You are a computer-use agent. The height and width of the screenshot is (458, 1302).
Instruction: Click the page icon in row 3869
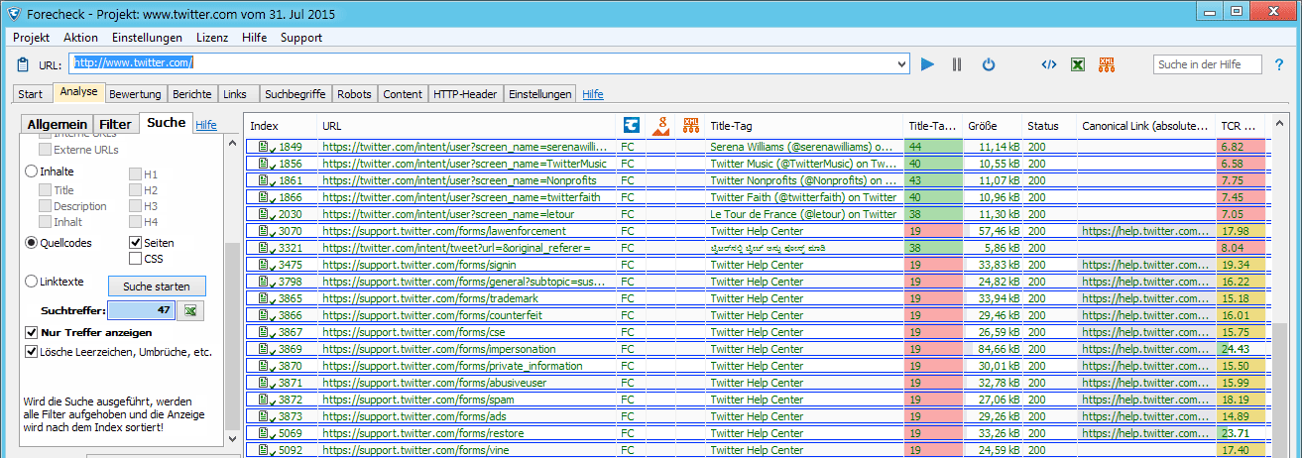click(264, 348)
